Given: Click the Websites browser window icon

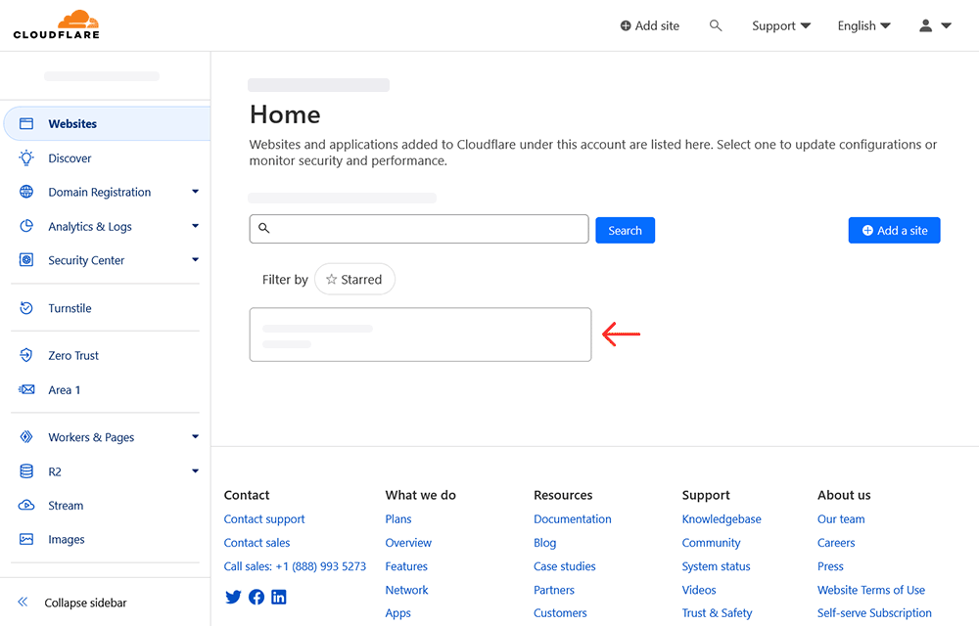Looking at the screenshot, I should (26, 123).
